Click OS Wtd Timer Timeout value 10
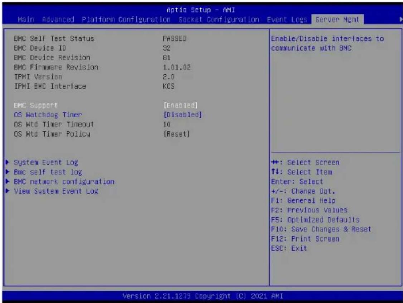 [166, 124]
